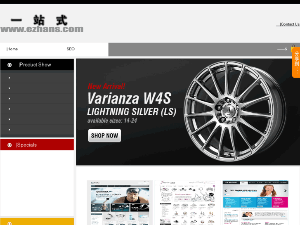This screenshot has height=225, width=300.
Task: Open the business website template thumbnail
Action: [x=255, y=203]
